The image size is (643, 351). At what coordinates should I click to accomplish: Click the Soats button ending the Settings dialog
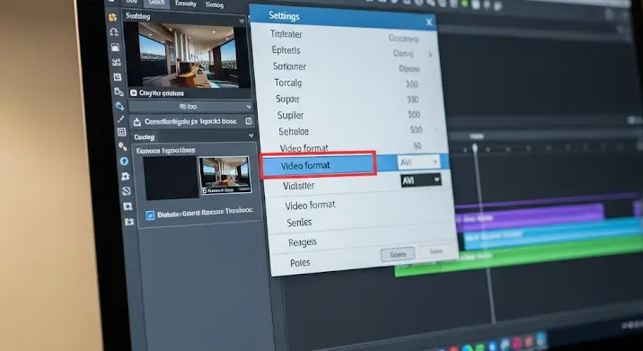(x=397, y=255)
